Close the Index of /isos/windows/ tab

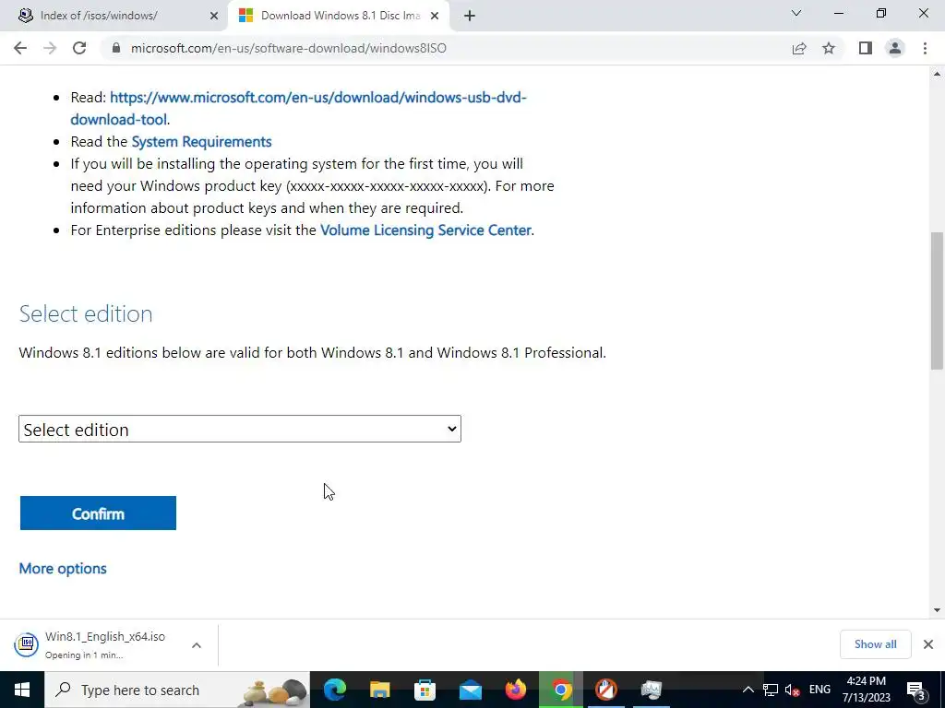(x=214, y=16)
